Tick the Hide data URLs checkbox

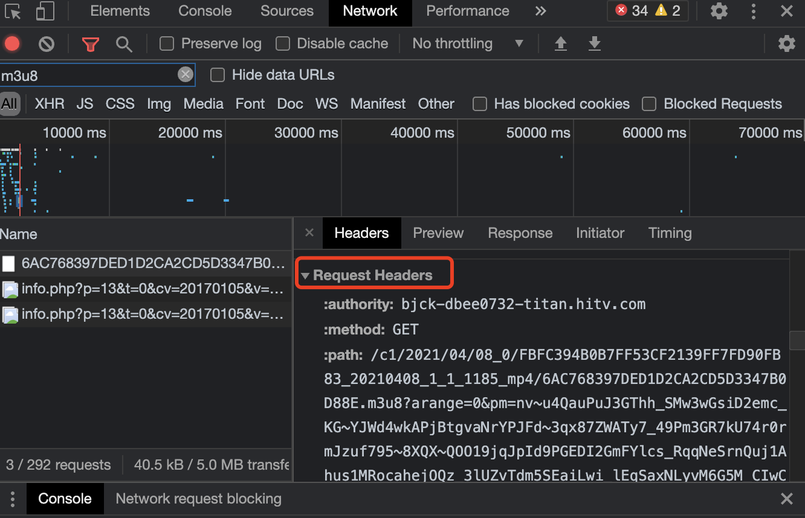(218, 75)
